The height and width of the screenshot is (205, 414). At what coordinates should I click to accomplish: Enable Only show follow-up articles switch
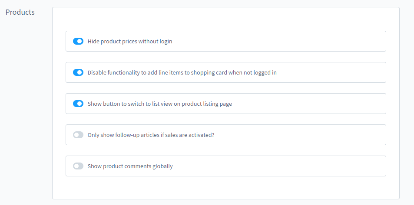(x=78, y=135)
